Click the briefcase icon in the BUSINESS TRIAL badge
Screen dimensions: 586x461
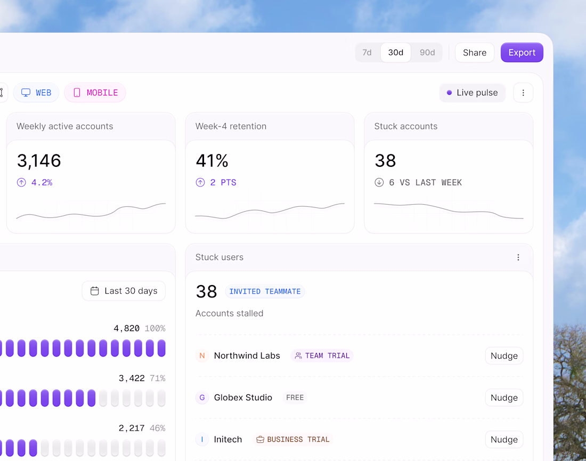260,439
